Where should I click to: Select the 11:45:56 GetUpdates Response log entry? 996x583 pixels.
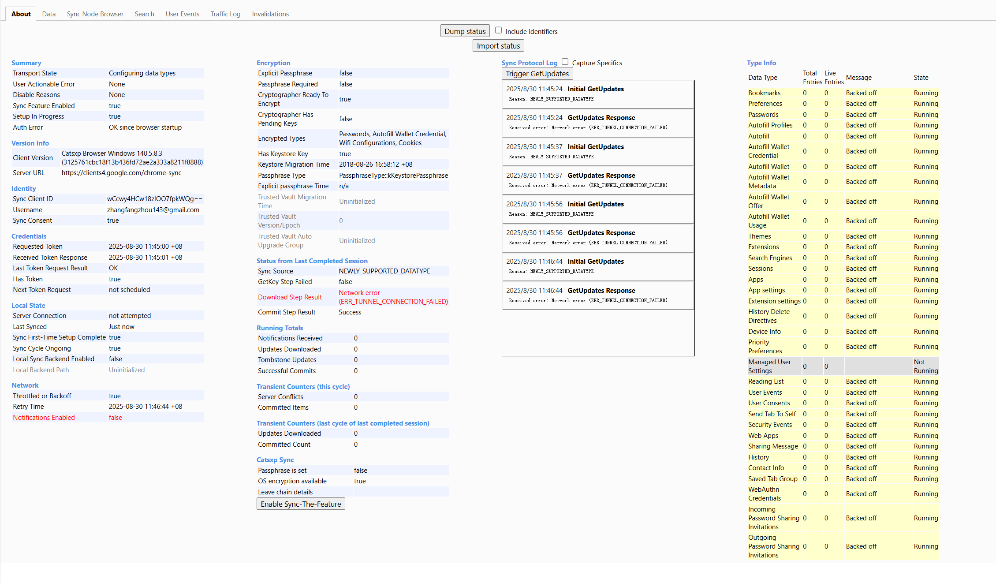[598, 238]
